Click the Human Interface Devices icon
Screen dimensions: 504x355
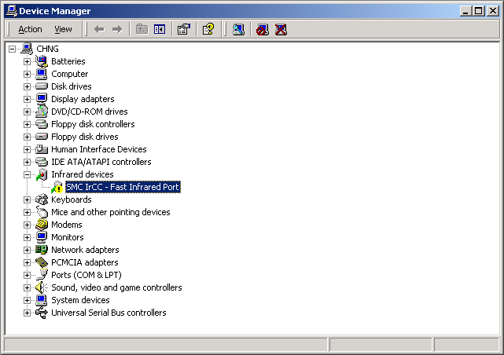(x=42, y=149)
